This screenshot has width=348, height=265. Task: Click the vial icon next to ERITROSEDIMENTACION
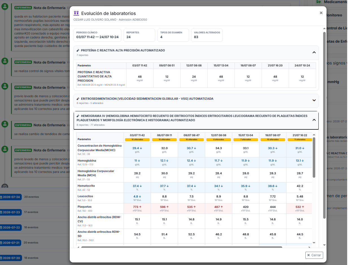tap(78, 99)
